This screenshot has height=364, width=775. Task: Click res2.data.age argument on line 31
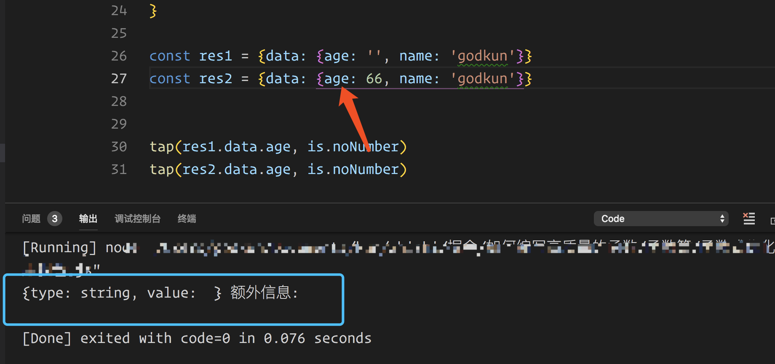point(236,169)
